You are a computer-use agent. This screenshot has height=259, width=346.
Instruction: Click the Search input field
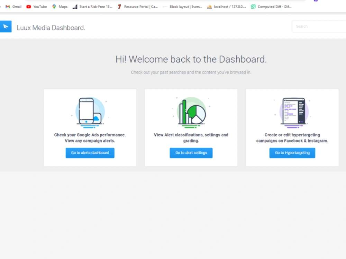click(319, 27)
